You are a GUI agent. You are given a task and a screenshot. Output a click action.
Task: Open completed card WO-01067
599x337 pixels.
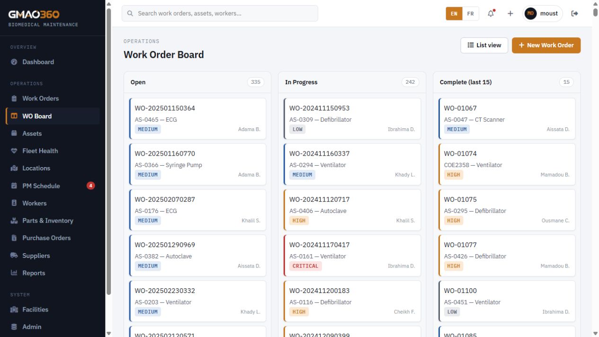[507, 118]
